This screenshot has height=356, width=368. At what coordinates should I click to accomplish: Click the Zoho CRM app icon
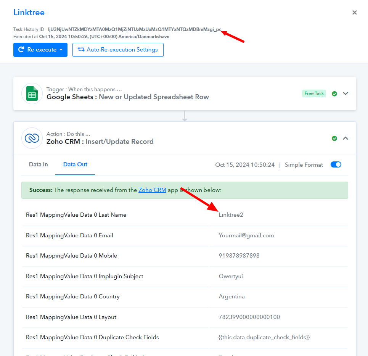pos(32,138)
